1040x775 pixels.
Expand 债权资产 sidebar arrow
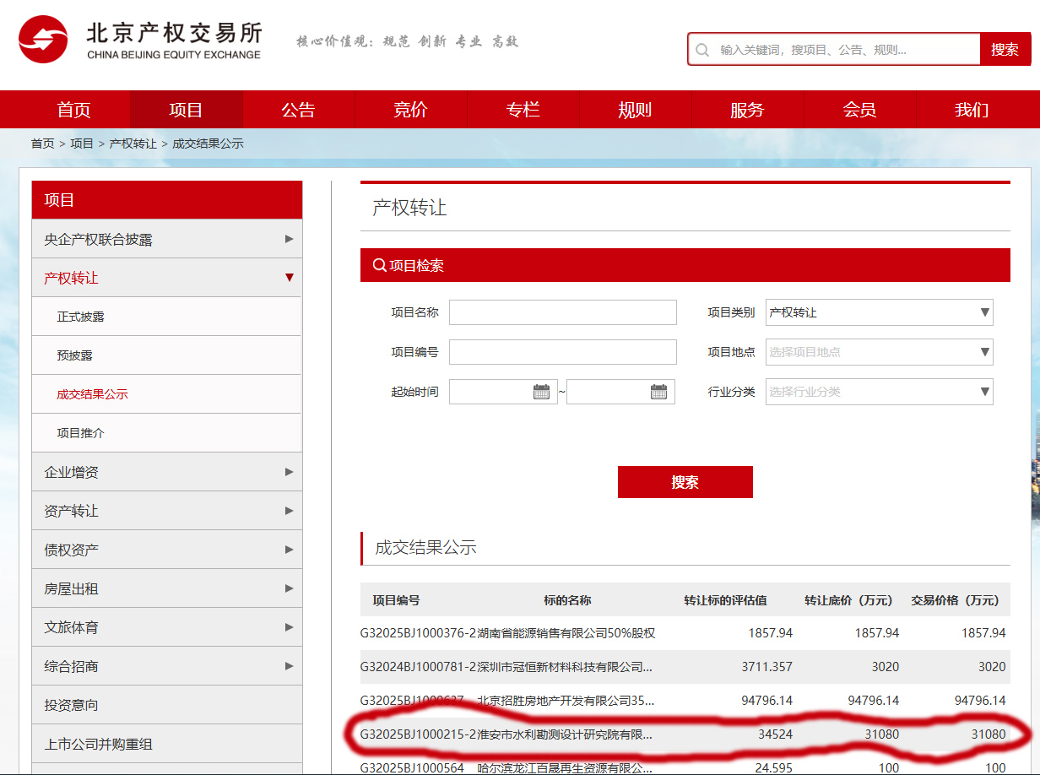click(290, 550)
